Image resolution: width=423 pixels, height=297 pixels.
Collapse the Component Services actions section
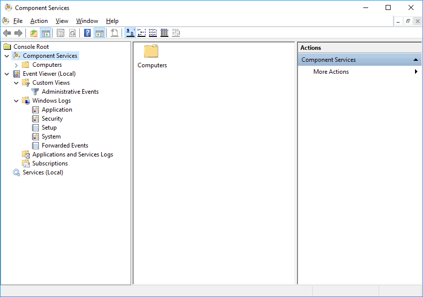[x=416, y=60]
